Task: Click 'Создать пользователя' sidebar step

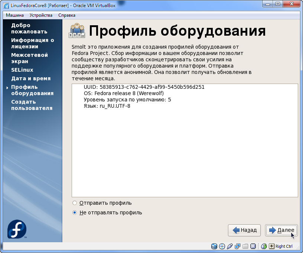Action: click(32, 105)
